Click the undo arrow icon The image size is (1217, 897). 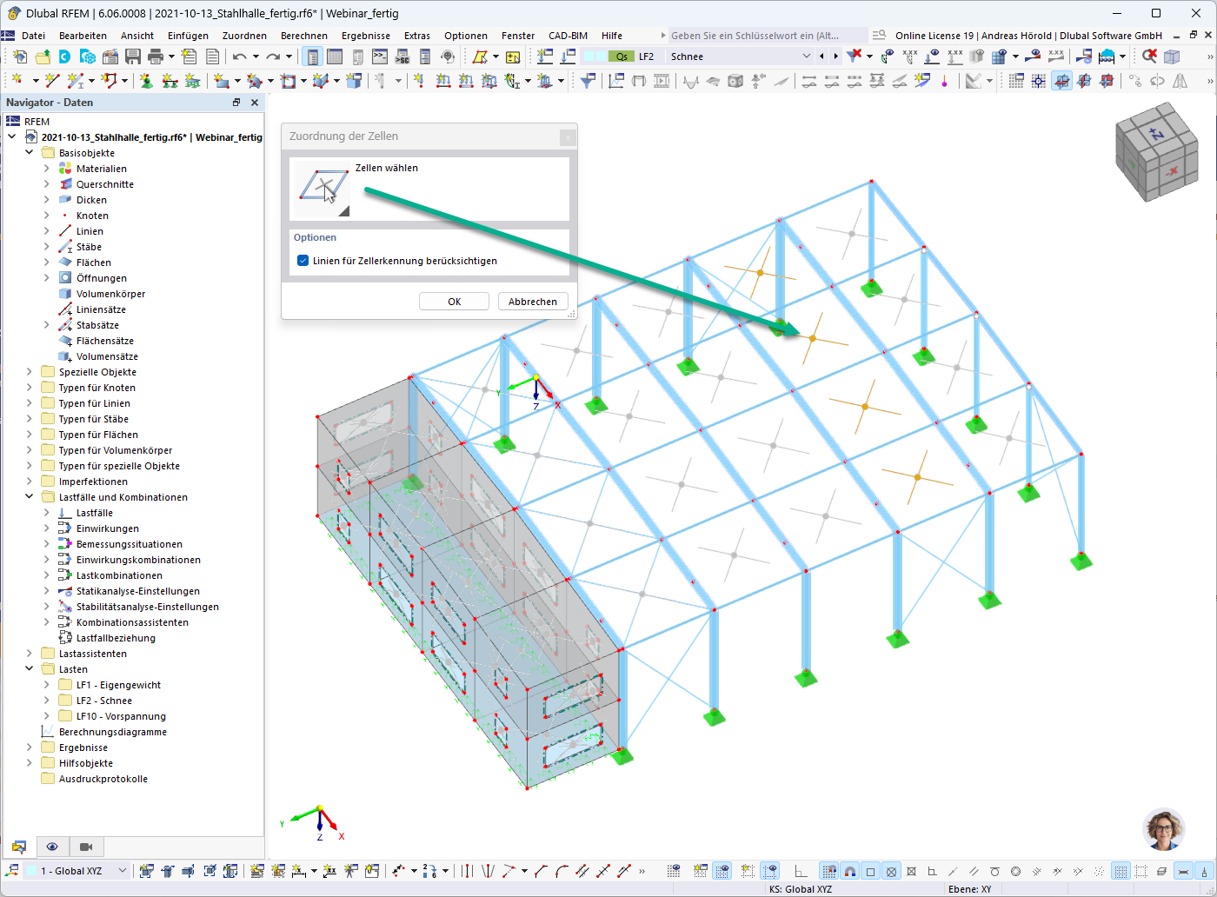[x=239, y=56]
